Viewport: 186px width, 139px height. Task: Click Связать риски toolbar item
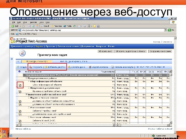point(77,67)
